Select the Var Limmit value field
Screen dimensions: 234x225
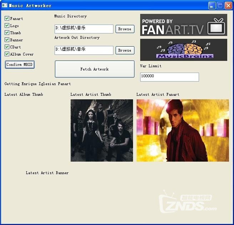tap(169, 77)
